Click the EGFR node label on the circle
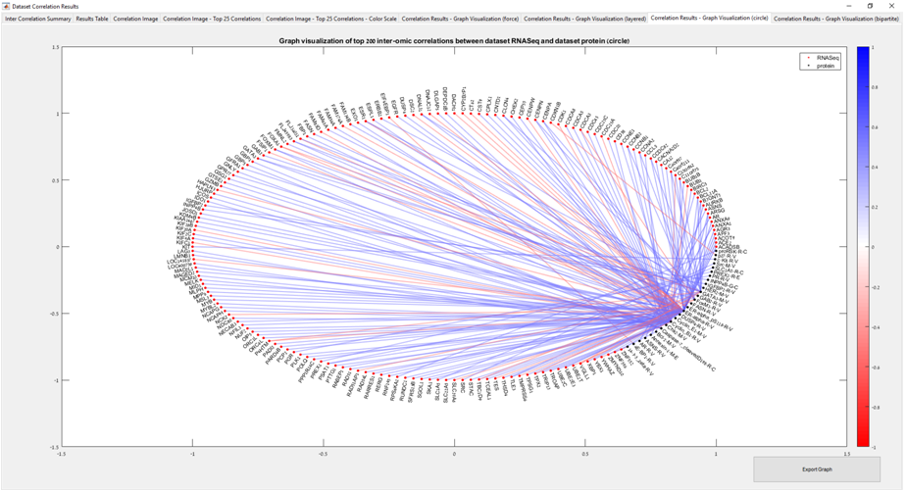The image size is (906, 491). click(395, 107)
